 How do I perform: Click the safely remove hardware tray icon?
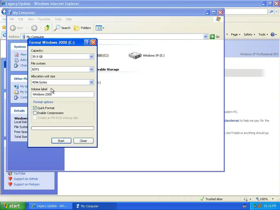click(x=255, y=206)
